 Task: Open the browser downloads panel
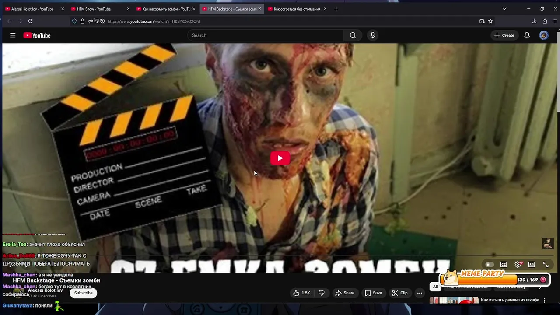pos(534,21)
